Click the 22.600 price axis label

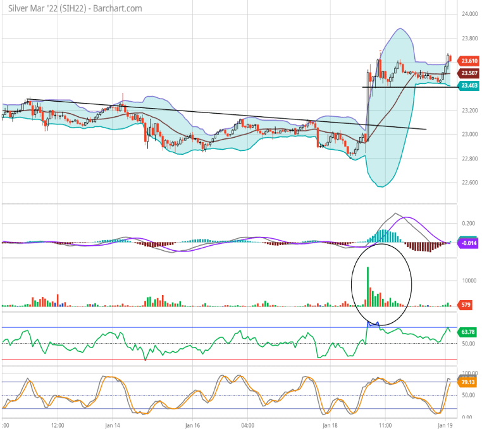(469, 183)
